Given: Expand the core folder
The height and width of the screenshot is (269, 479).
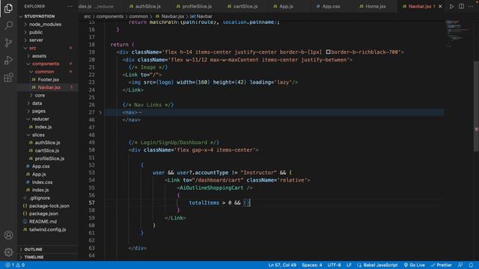Looking at the screenshot, I should (x=31, y=96).
